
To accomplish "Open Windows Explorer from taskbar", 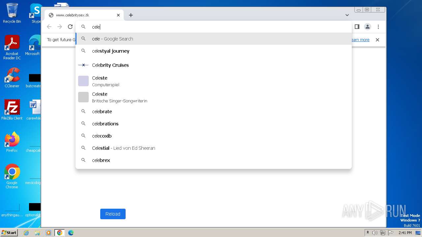I will [37, 233].
